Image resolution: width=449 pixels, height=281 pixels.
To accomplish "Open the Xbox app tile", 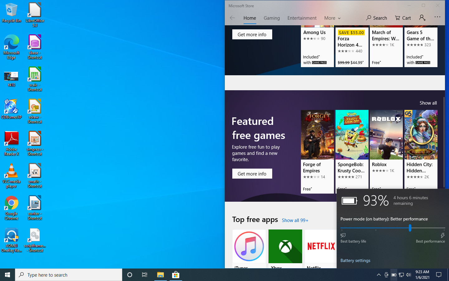I will point(285,249).
